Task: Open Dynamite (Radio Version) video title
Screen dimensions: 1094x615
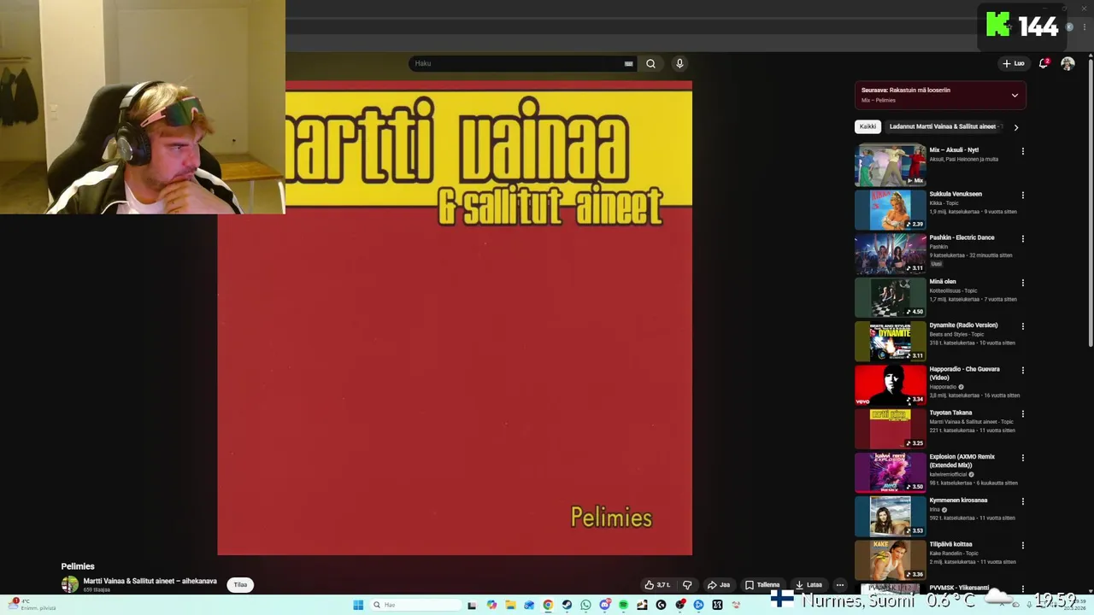Action: [x=963, y=325]
